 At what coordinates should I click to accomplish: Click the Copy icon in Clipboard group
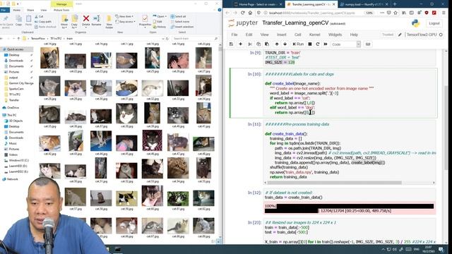click(19, 20)
